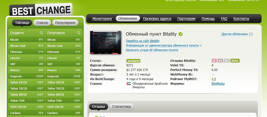Select Tether TON in the Отдаете column
The image size is (267, 117).
pos(27,101)
